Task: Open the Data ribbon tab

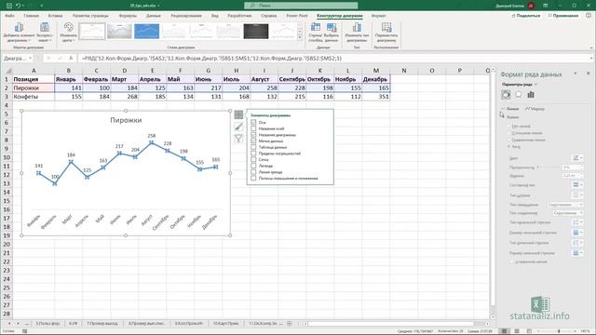Action: tap(154, 16)
